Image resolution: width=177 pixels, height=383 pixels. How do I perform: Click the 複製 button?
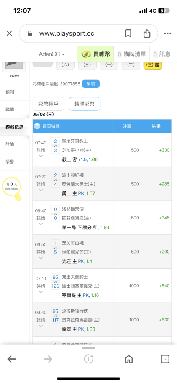pos(91,84)
